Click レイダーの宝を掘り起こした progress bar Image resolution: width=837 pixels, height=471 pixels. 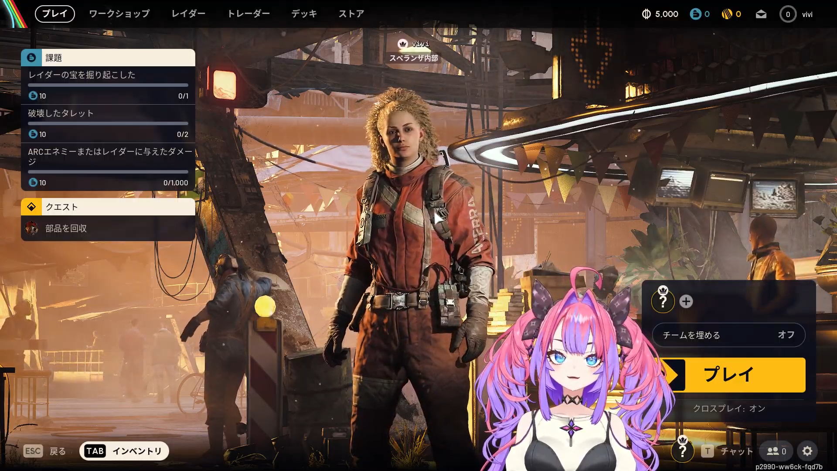coord(108,85)
